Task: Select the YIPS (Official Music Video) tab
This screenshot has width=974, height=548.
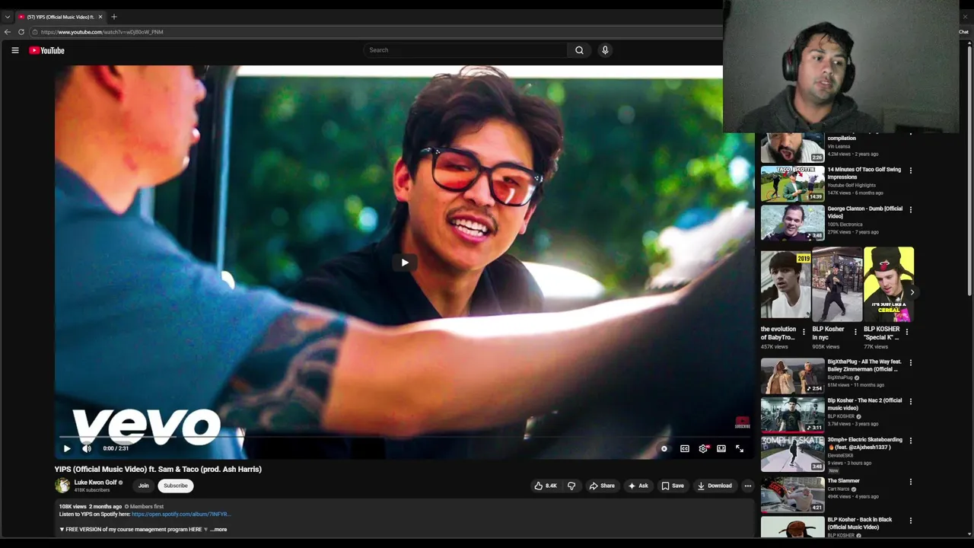Action: click(x=60, y=17)
